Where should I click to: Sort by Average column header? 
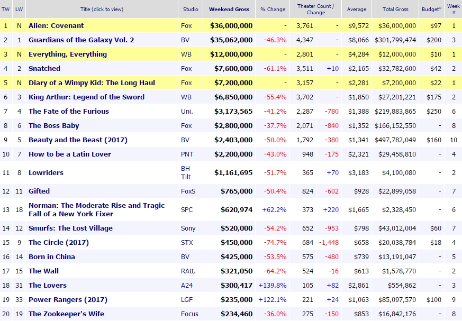pos(357,9)
